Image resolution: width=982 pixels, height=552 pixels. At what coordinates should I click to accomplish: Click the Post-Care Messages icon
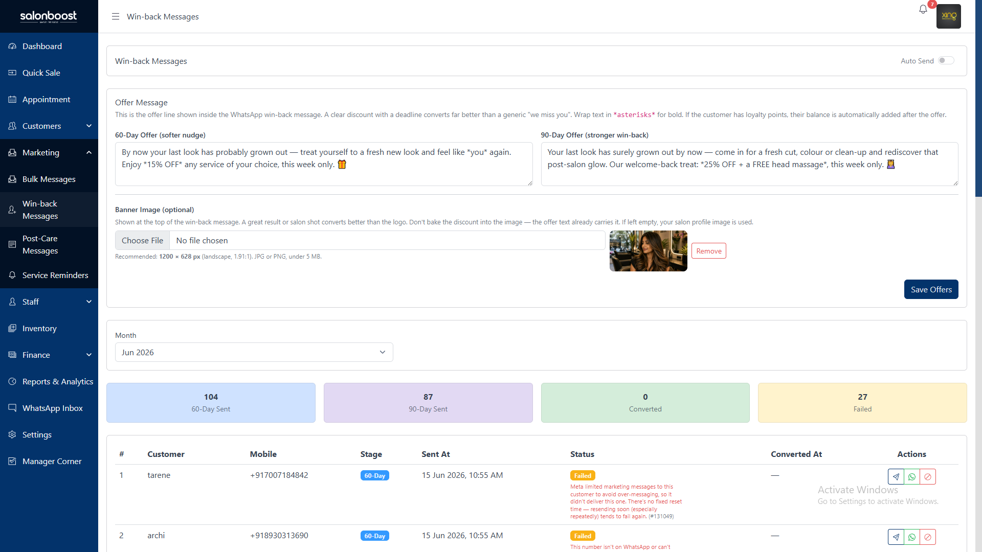(x=12, y=244)
